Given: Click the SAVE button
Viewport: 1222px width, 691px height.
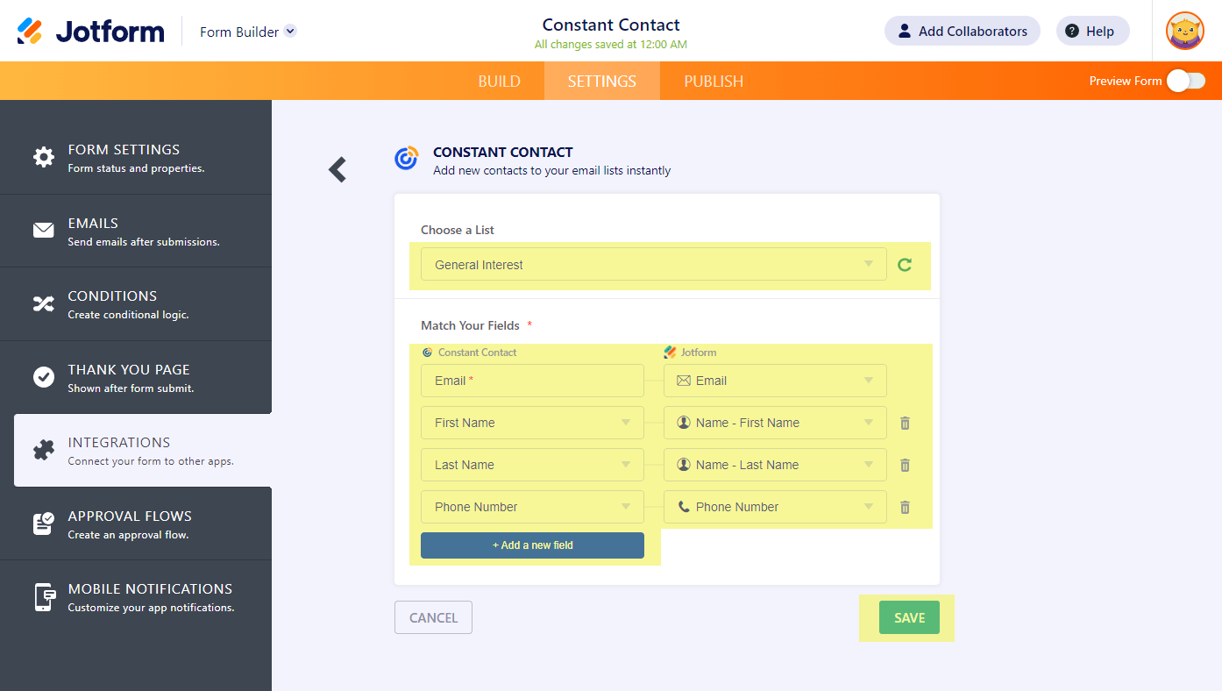Looking at the screenshot, I should point(909,617).
